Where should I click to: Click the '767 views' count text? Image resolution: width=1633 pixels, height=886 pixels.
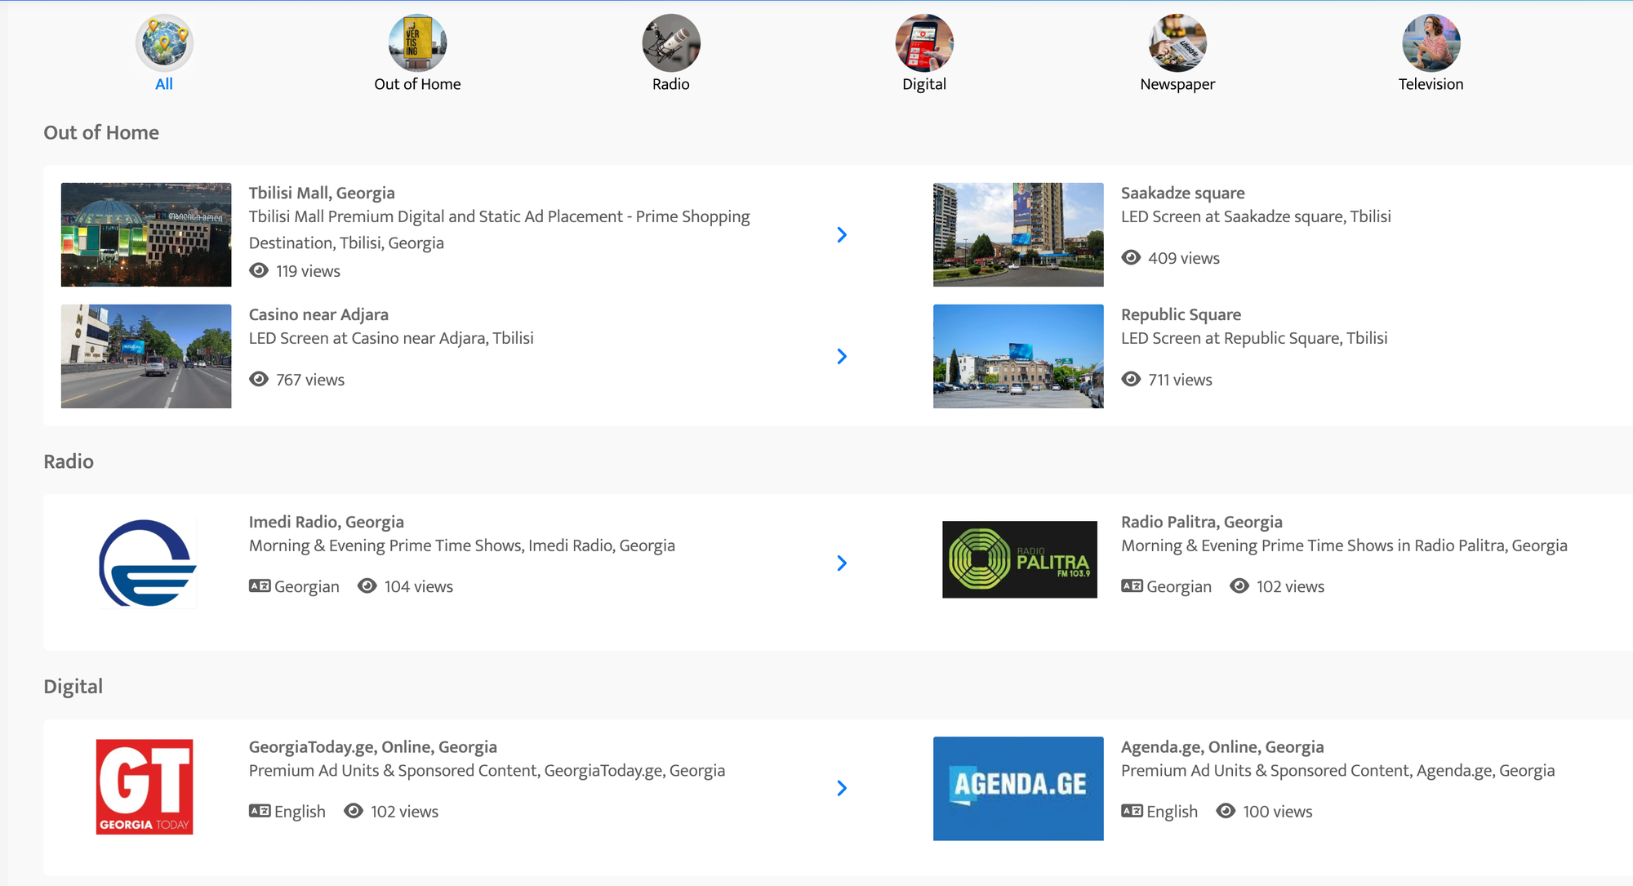310,380
